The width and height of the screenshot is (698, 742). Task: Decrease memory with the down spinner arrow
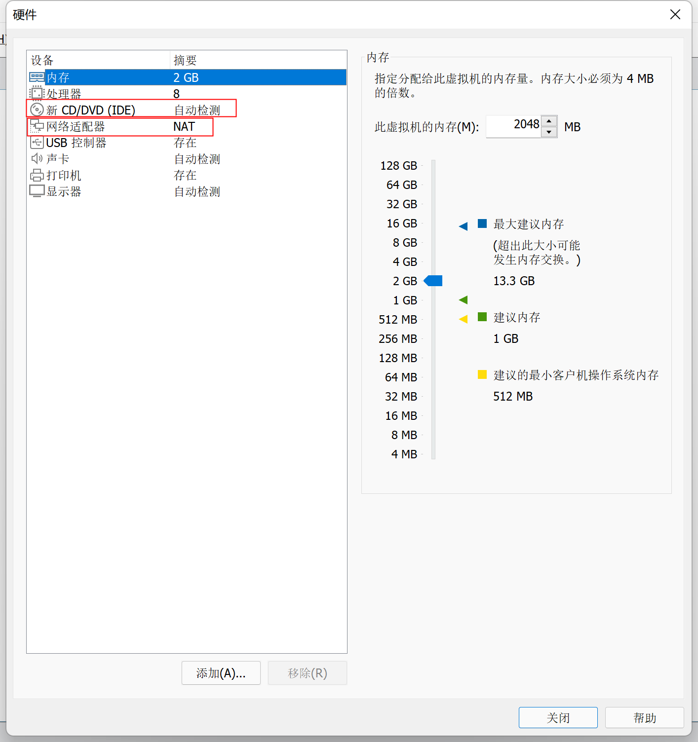click(549, 132)
